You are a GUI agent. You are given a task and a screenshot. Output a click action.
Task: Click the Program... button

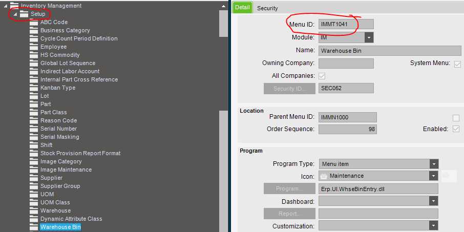pyautogui.click(x=290, y=189)
